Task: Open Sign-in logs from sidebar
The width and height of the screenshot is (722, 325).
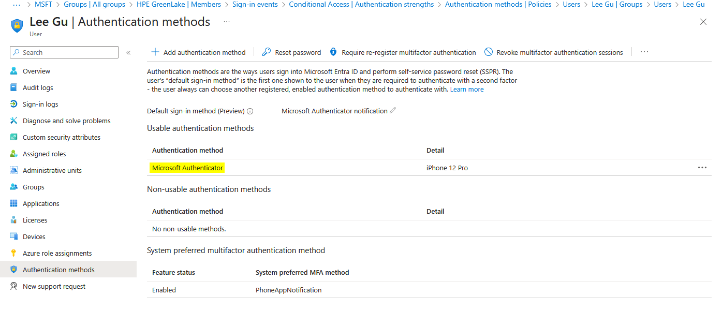Action: (x=40, y=105)
